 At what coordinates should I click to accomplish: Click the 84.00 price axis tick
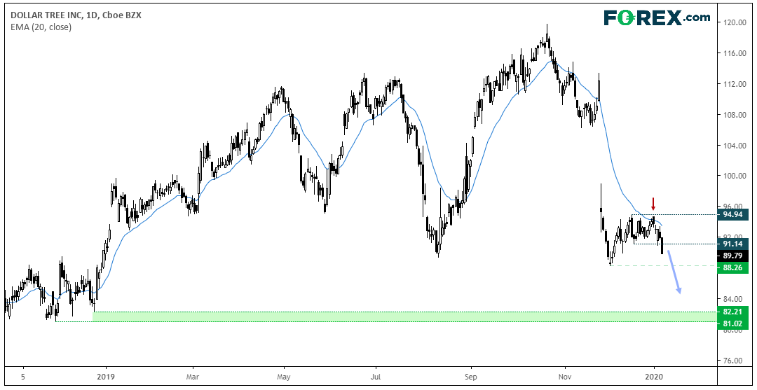tap(733, 298)
